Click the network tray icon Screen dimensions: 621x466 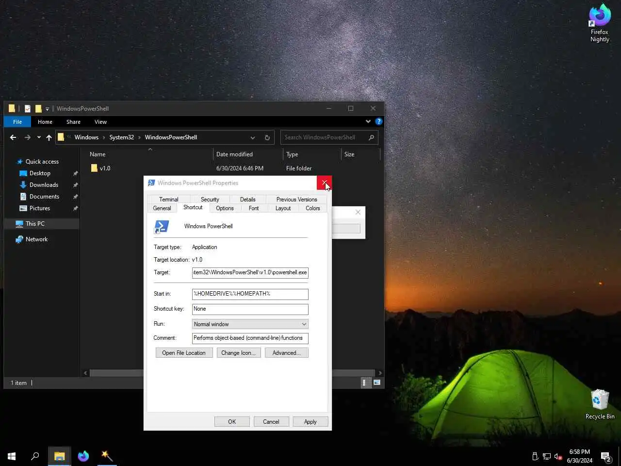[x=547, y=456]
